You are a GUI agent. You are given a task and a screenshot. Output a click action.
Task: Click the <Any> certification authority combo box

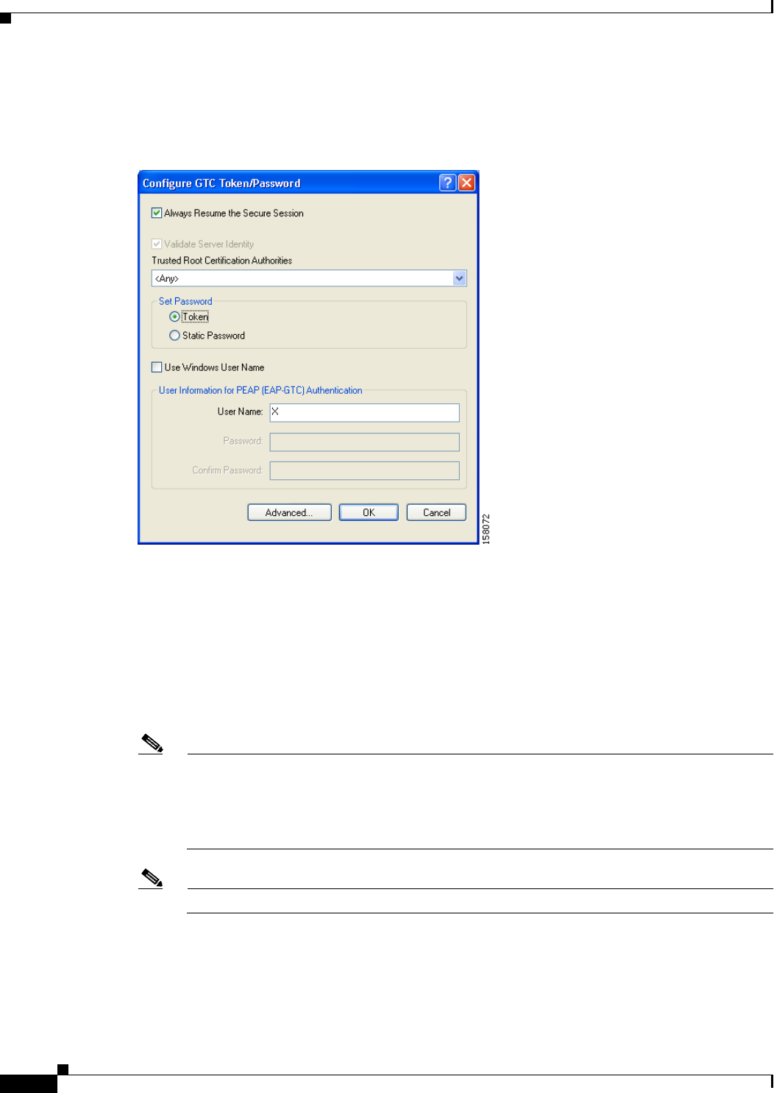[x=309, y=278]
